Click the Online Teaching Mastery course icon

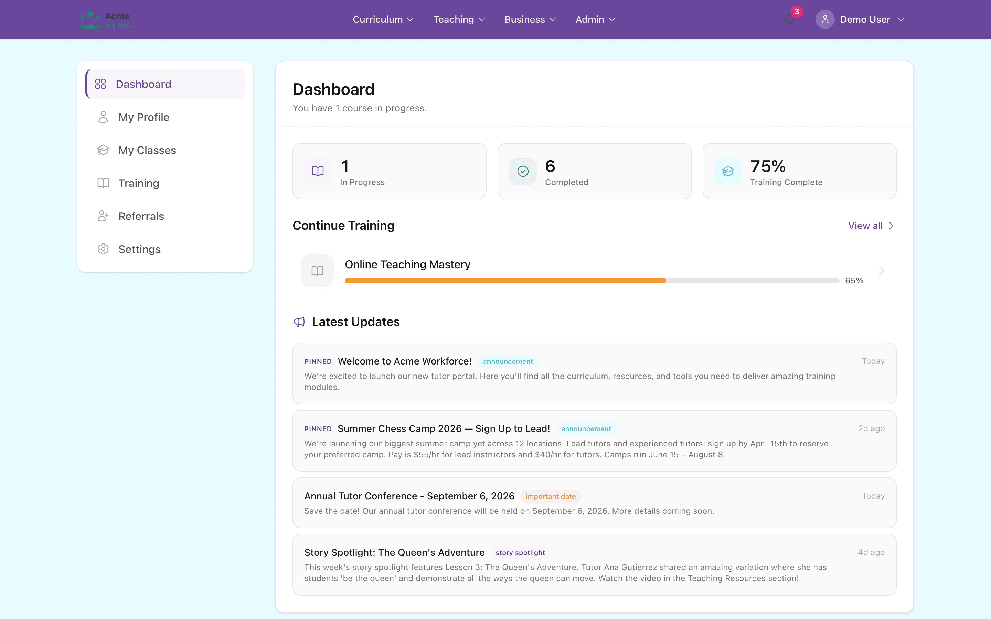pyautogui.click(x=317, y=271)
